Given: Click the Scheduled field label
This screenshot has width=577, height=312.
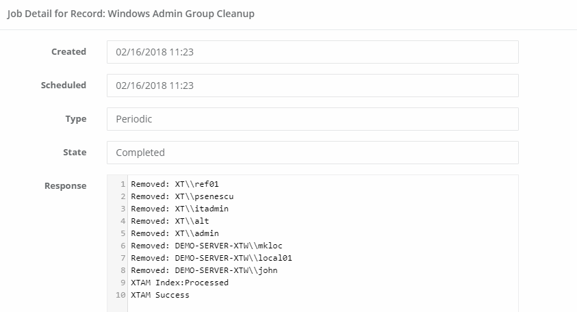Looking at the screenshot, I should tap(64, 86).
